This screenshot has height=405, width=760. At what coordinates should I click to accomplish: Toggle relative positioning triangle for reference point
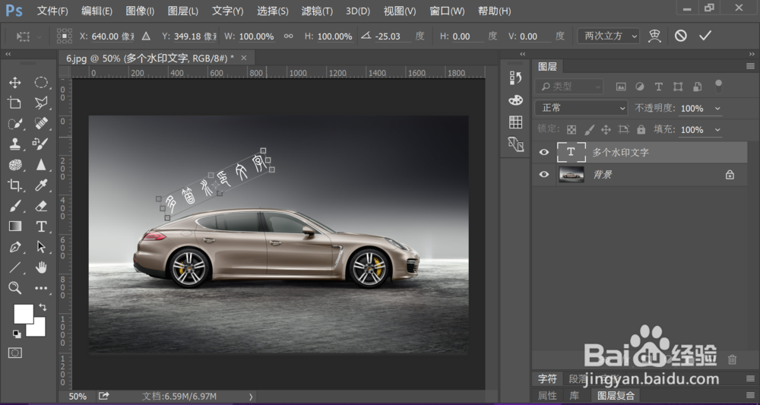[x=146, y=36]
